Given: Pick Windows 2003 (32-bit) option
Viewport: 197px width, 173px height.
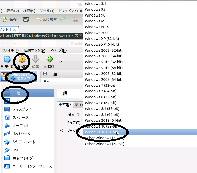Looking at the screenshot, I should click(x=140, y=50).
